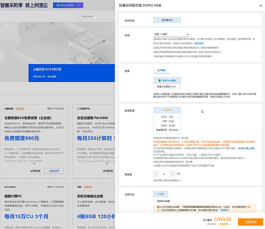Enable the 到期自动续费 auto-renew checkbox
Viewport: 265px width, 229px height.
click(155, 201)
